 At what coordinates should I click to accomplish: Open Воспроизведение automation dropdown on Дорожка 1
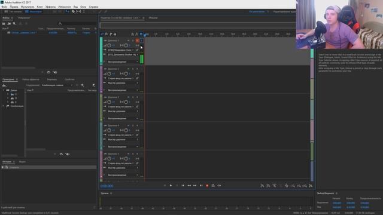coord(123,62)
